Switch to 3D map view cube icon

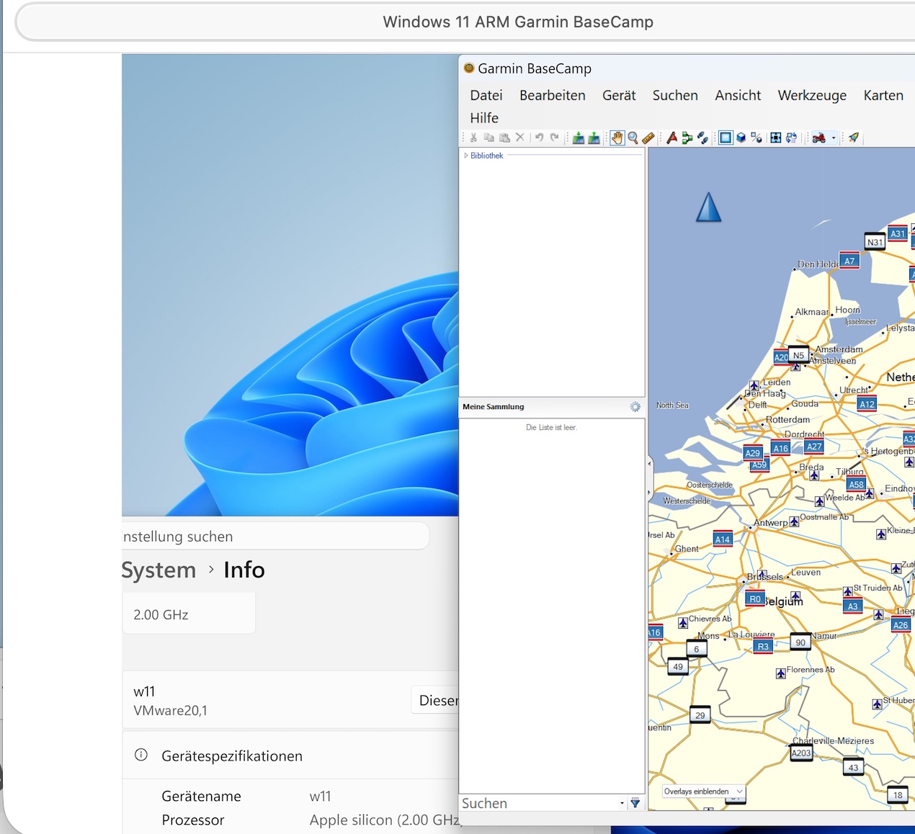pos(741,138)
